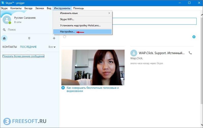Click the В сети status text

[x=18, y=22]
